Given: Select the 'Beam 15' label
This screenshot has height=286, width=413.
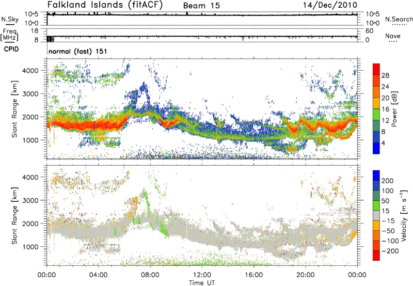Looking at the screenshot, I should coord(201,6).
